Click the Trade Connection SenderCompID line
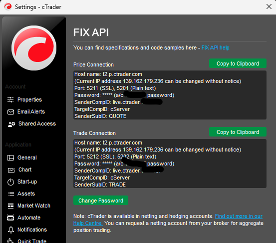Image resolution: width=276 pixels, height=243 pixels. click(119, 170)
